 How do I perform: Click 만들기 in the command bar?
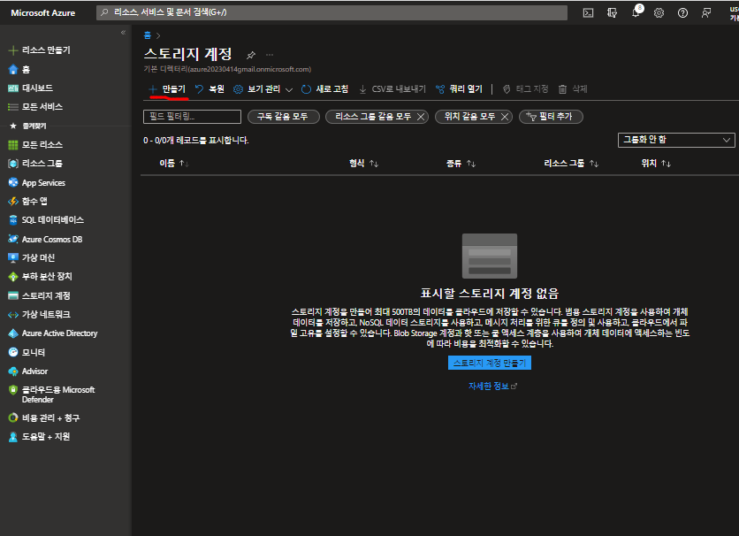(168, 89)
